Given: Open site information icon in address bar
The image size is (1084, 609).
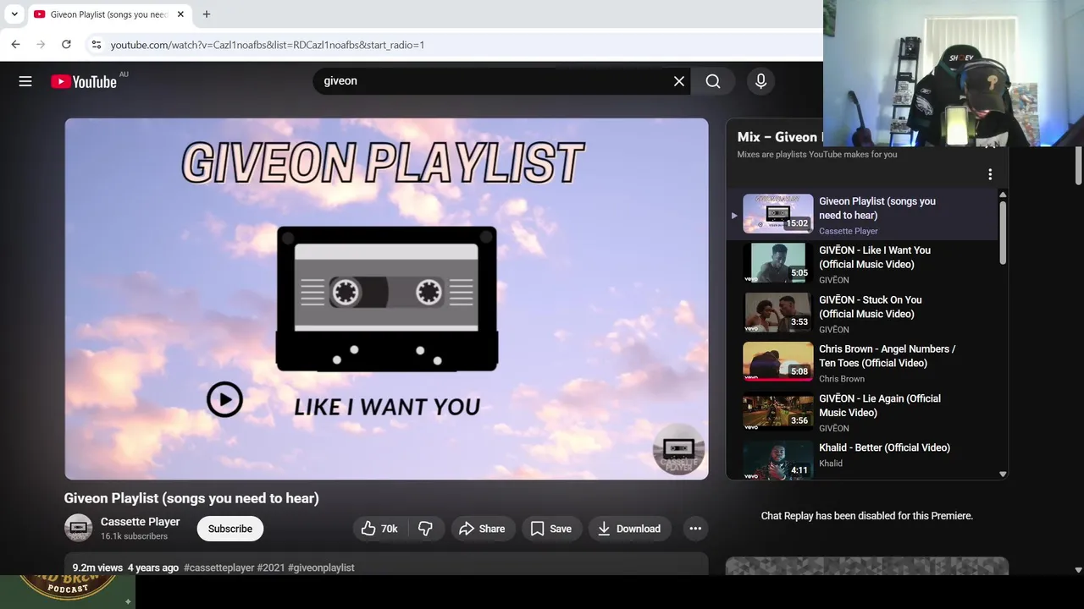Looking at the screenshot, I should click(x=96, y=44).
